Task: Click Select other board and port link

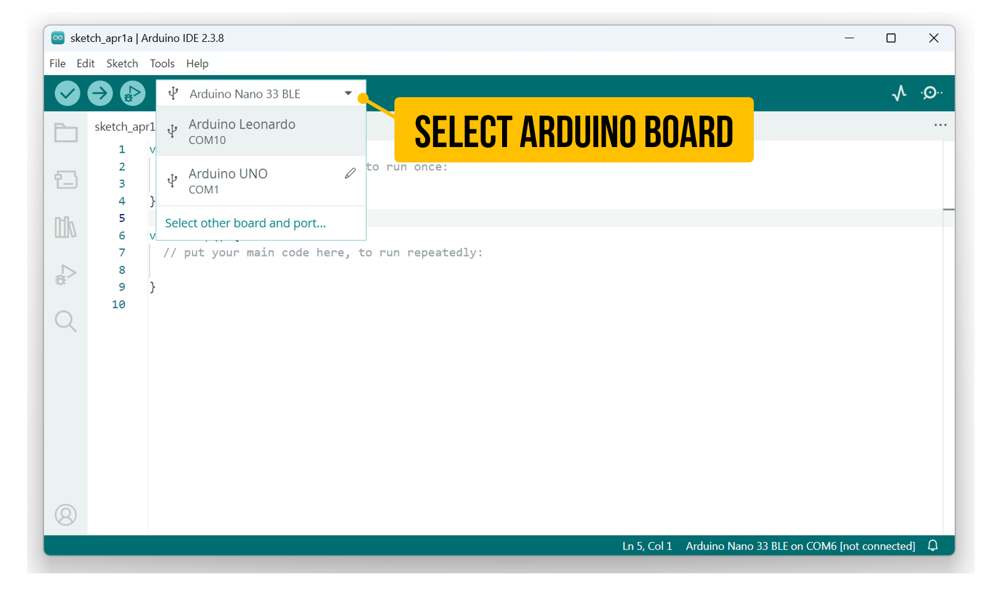Action: point(246,223)
